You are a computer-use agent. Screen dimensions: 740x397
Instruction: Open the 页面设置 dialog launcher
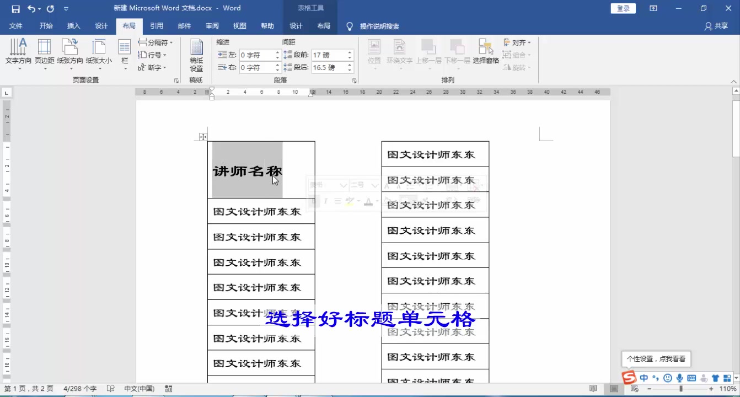pyautogui.click(x=176, y=81)
